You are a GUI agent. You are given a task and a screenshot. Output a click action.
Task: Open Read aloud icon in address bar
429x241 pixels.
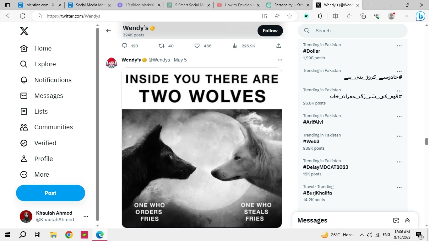(x=277, y=16)
